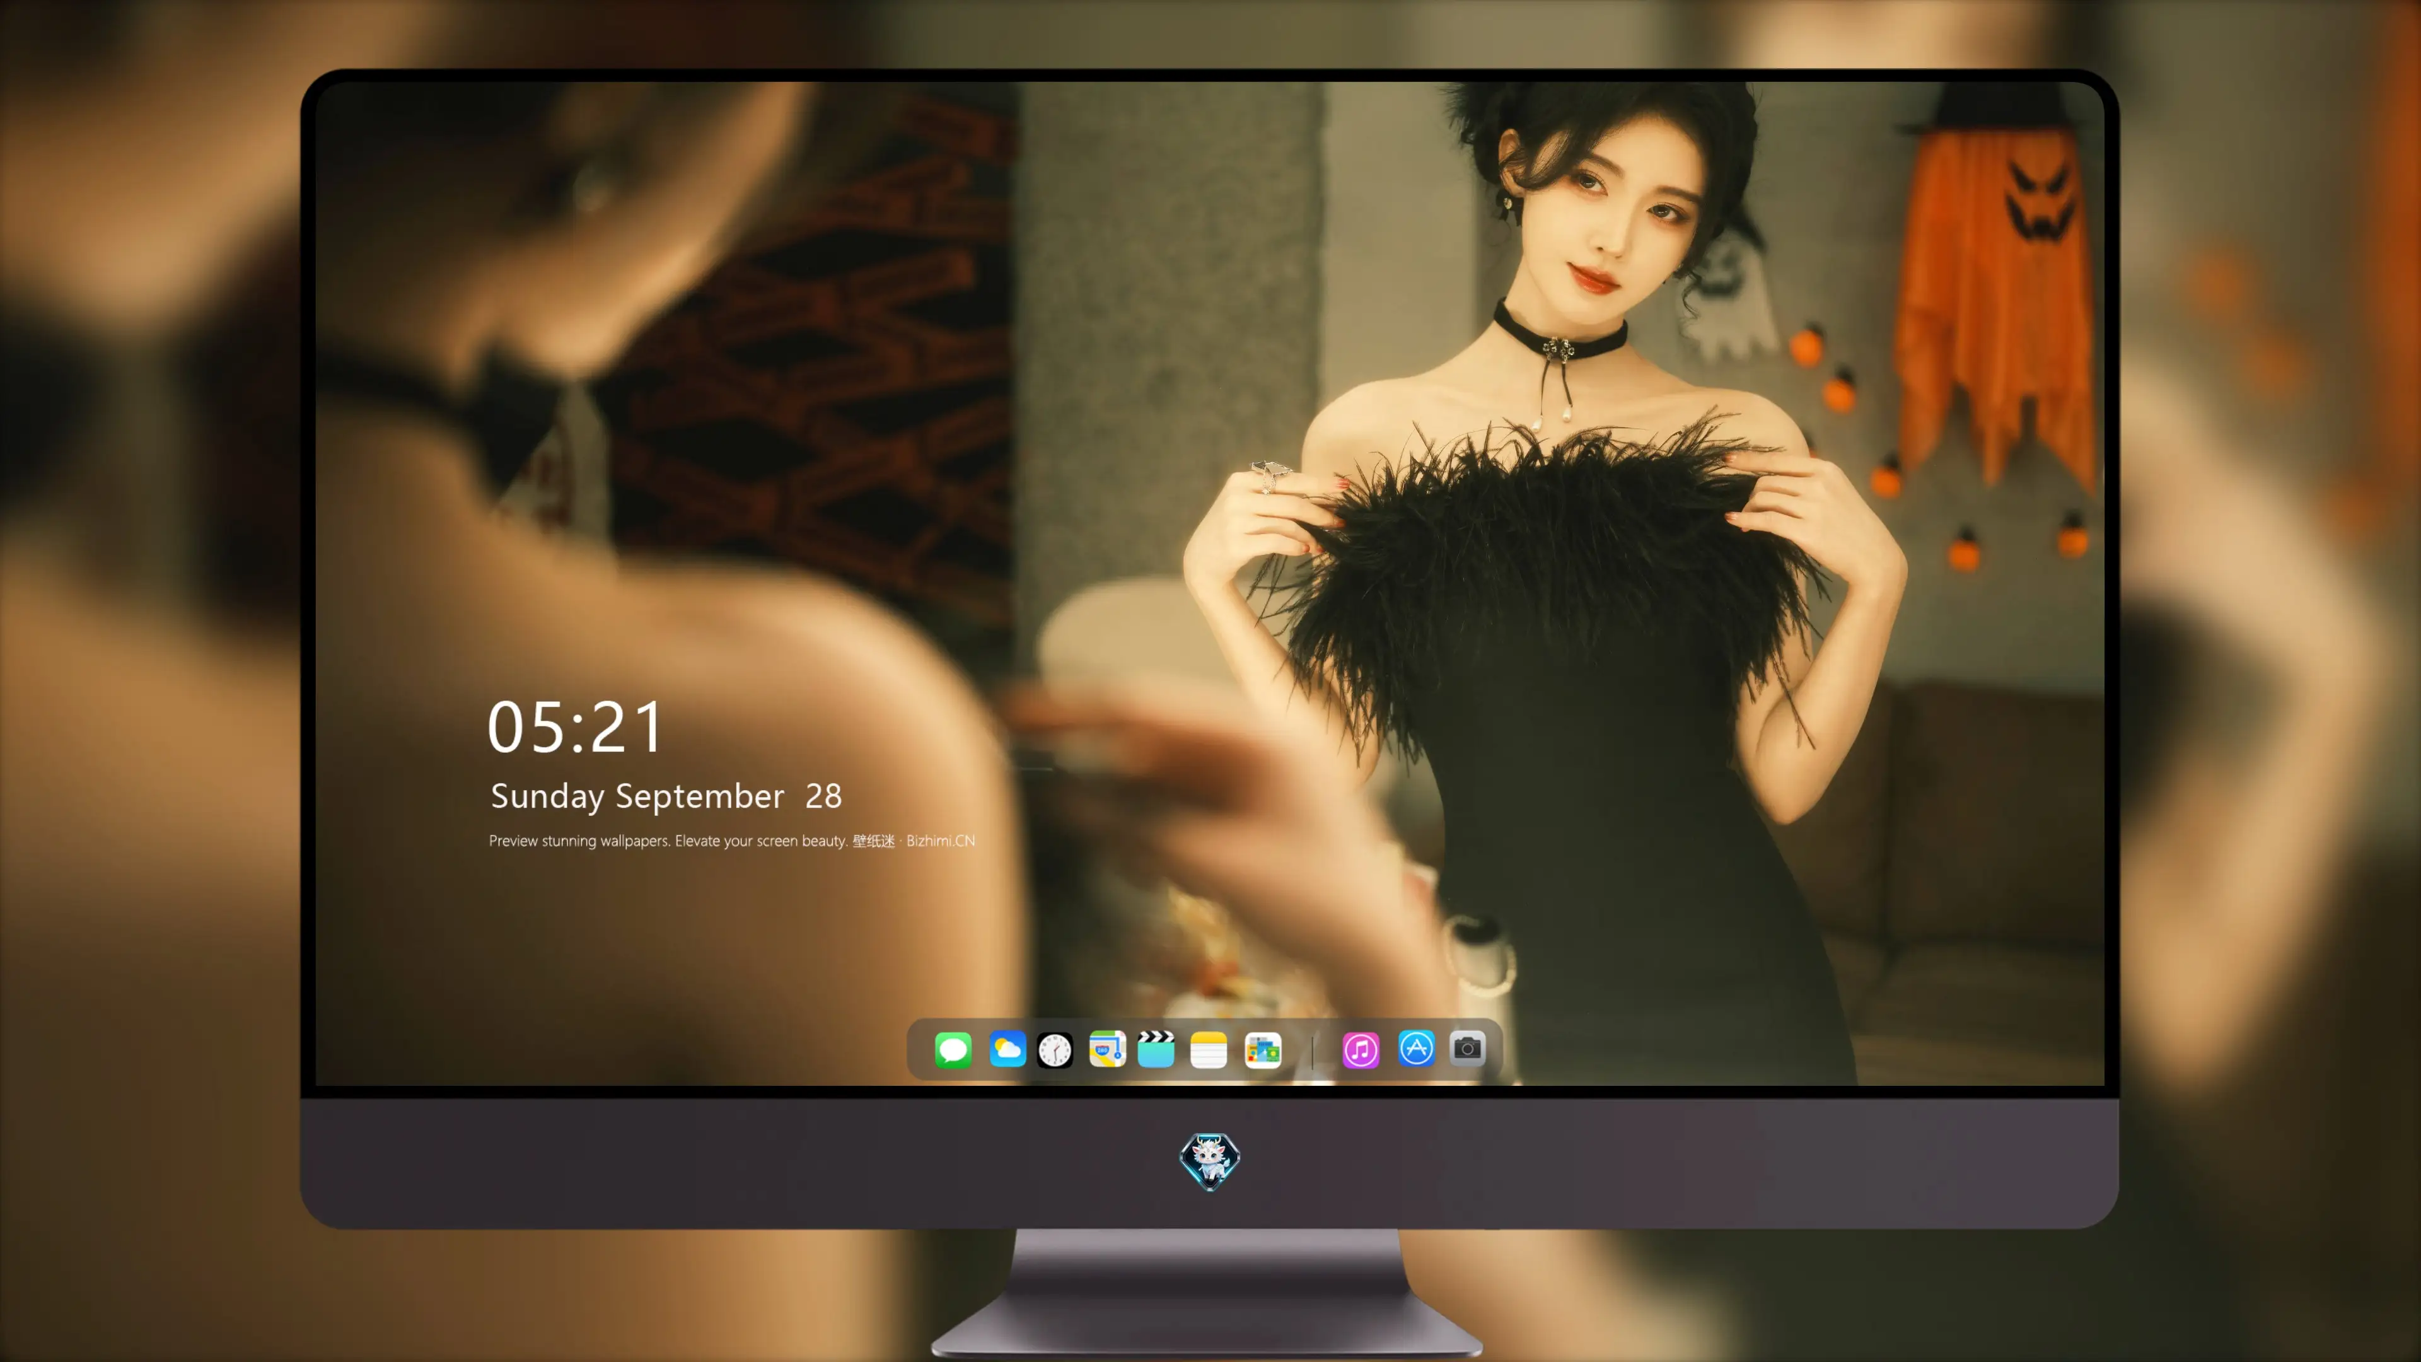Launch the Maps app from dock
Viewport: 2421px width, 1362px height.
1107,1049
